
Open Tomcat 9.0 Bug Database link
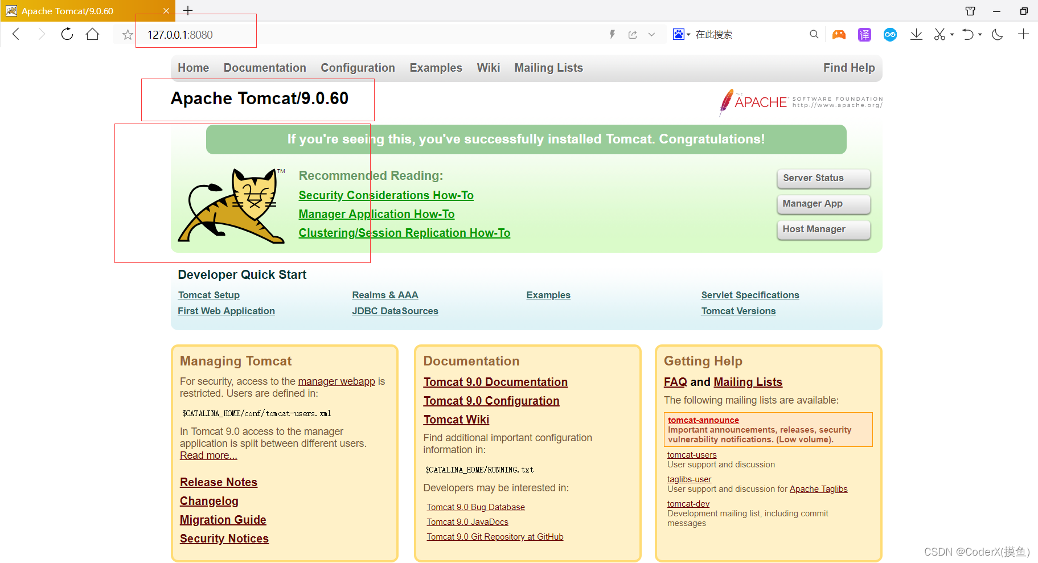click(476, 507)
